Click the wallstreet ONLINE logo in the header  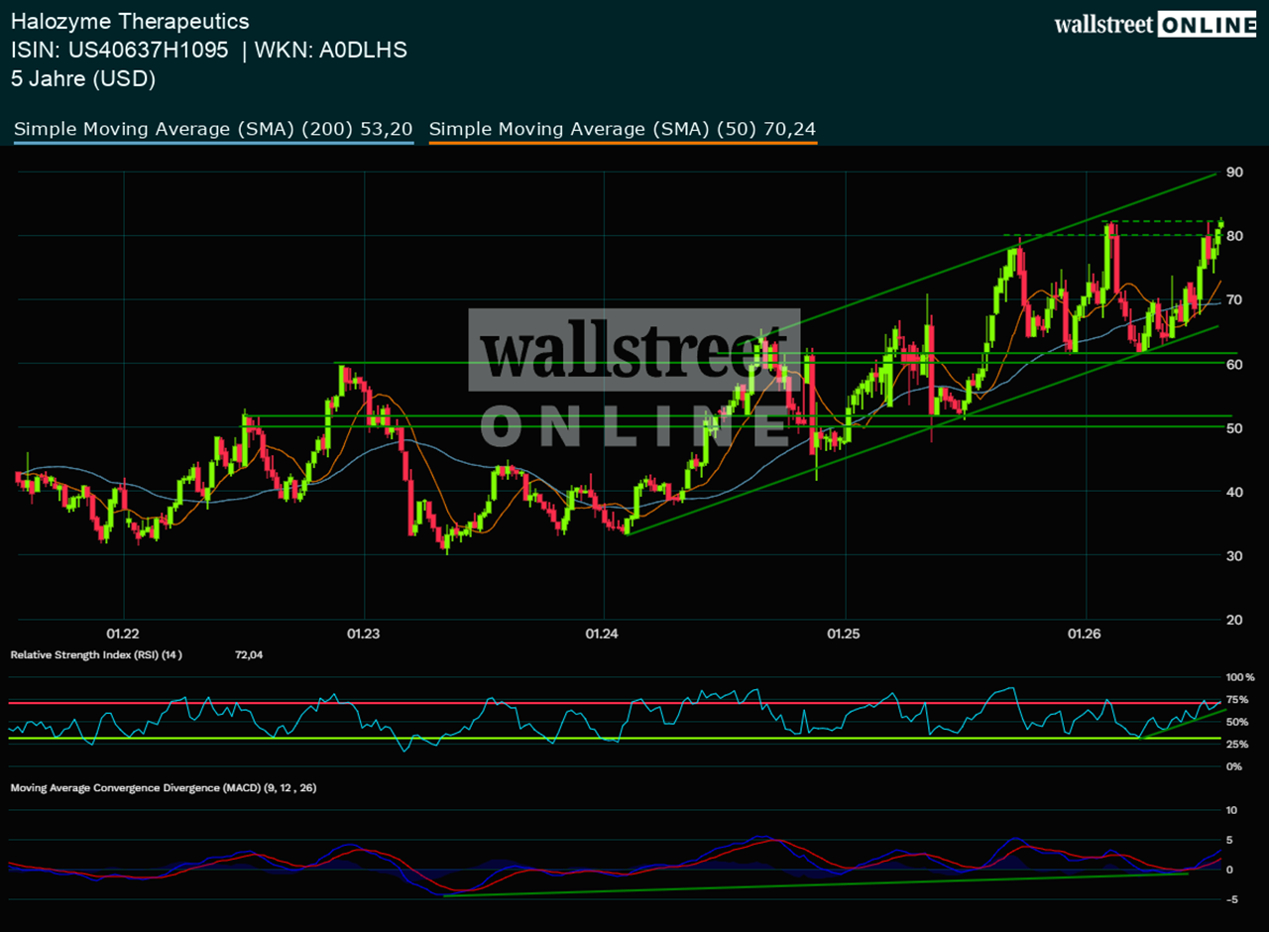pos(1155,26)
